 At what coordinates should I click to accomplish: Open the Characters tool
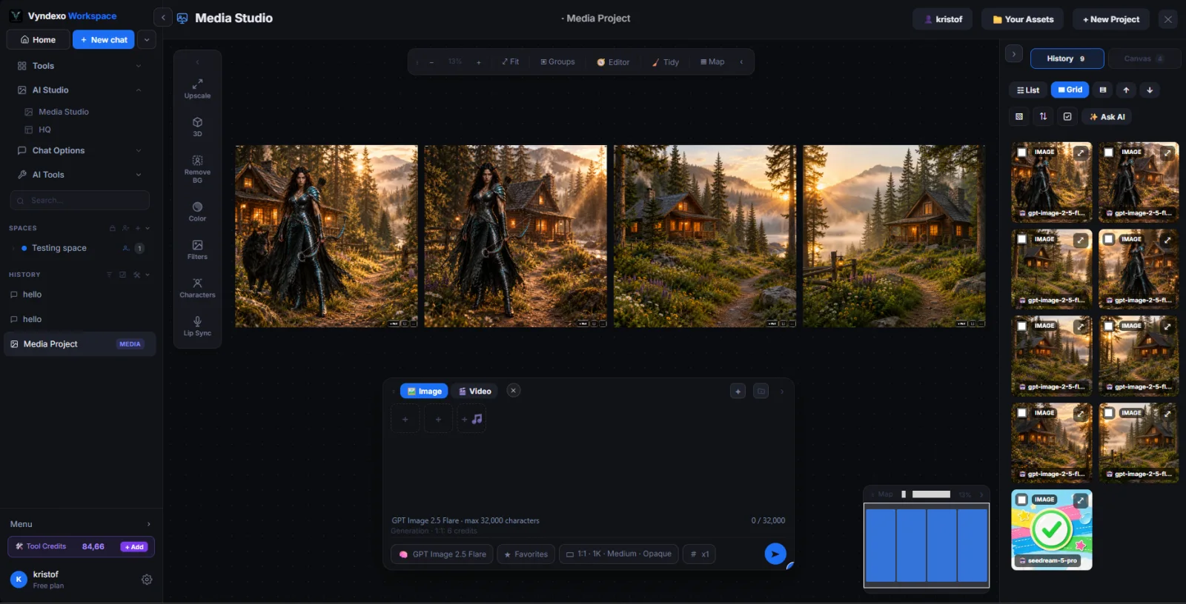(x=197, y=288)
